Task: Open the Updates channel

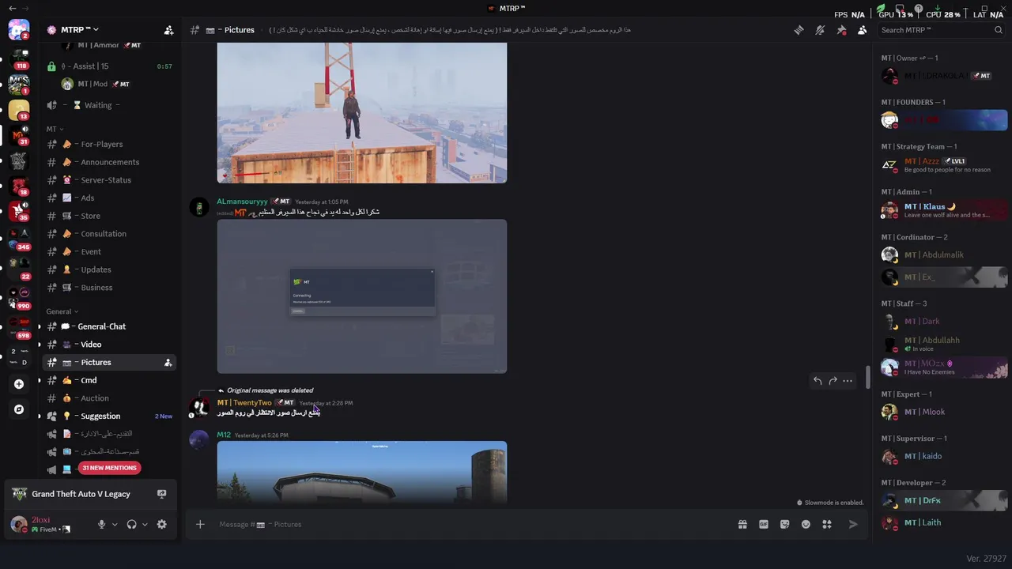Action: 109,269
